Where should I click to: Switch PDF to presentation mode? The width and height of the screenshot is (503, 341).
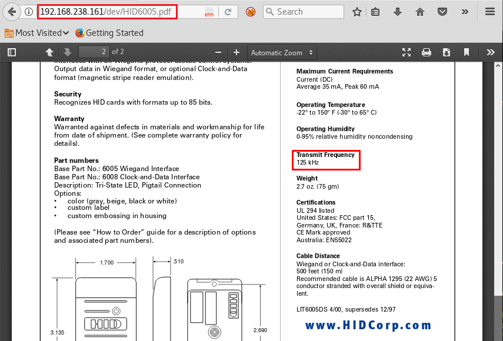[x=407, y=52]
